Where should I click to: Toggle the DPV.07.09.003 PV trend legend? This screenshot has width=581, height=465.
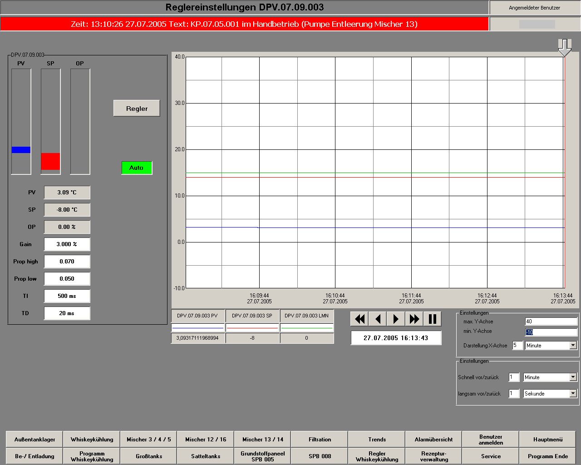[197, 316]
